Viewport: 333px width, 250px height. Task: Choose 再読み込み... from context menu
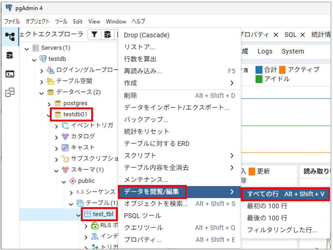pos(179,71)
